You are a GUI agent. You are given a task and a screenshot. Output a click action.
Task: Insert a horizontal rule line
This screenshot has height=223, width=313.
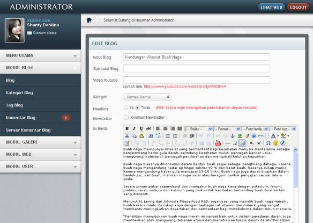(228, 143)
